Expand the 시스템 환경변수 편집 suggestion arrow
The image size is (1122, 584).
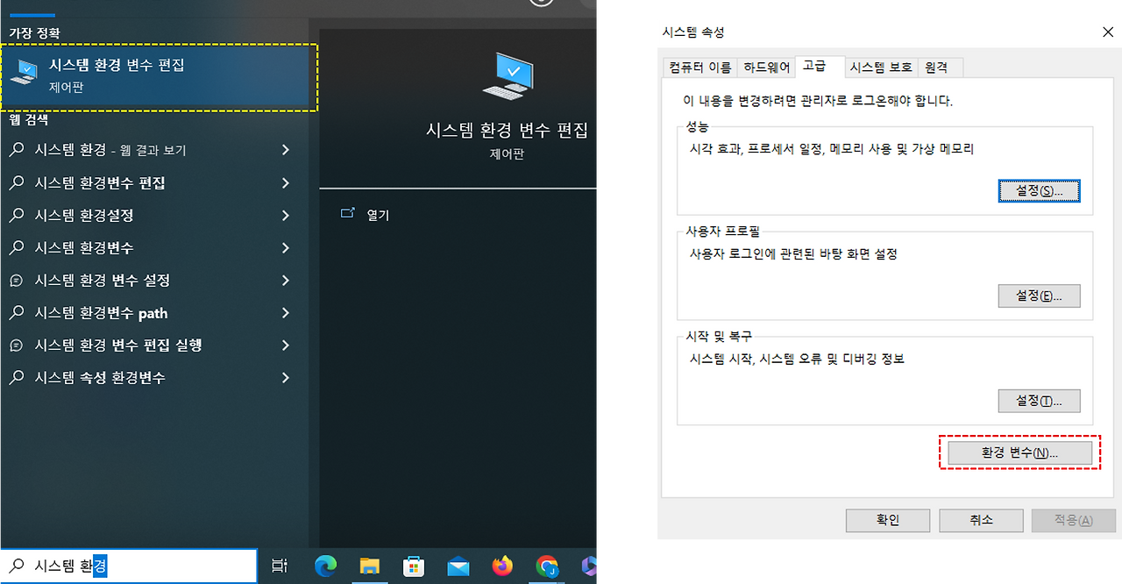pos(286,182)
